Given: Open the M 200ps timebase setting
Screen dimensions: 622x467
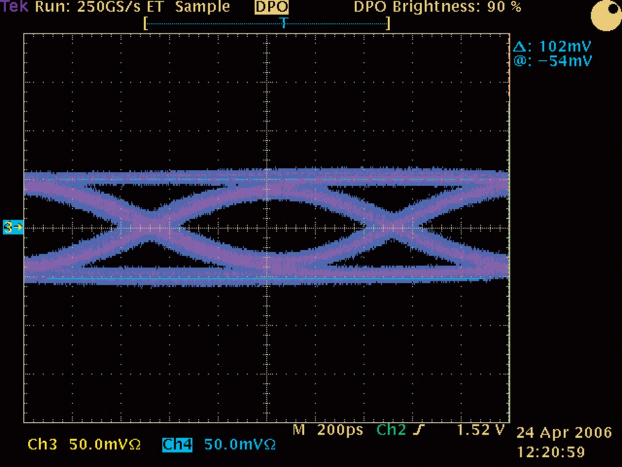Looking at the screenshot, I should click(x=328, y=430).
